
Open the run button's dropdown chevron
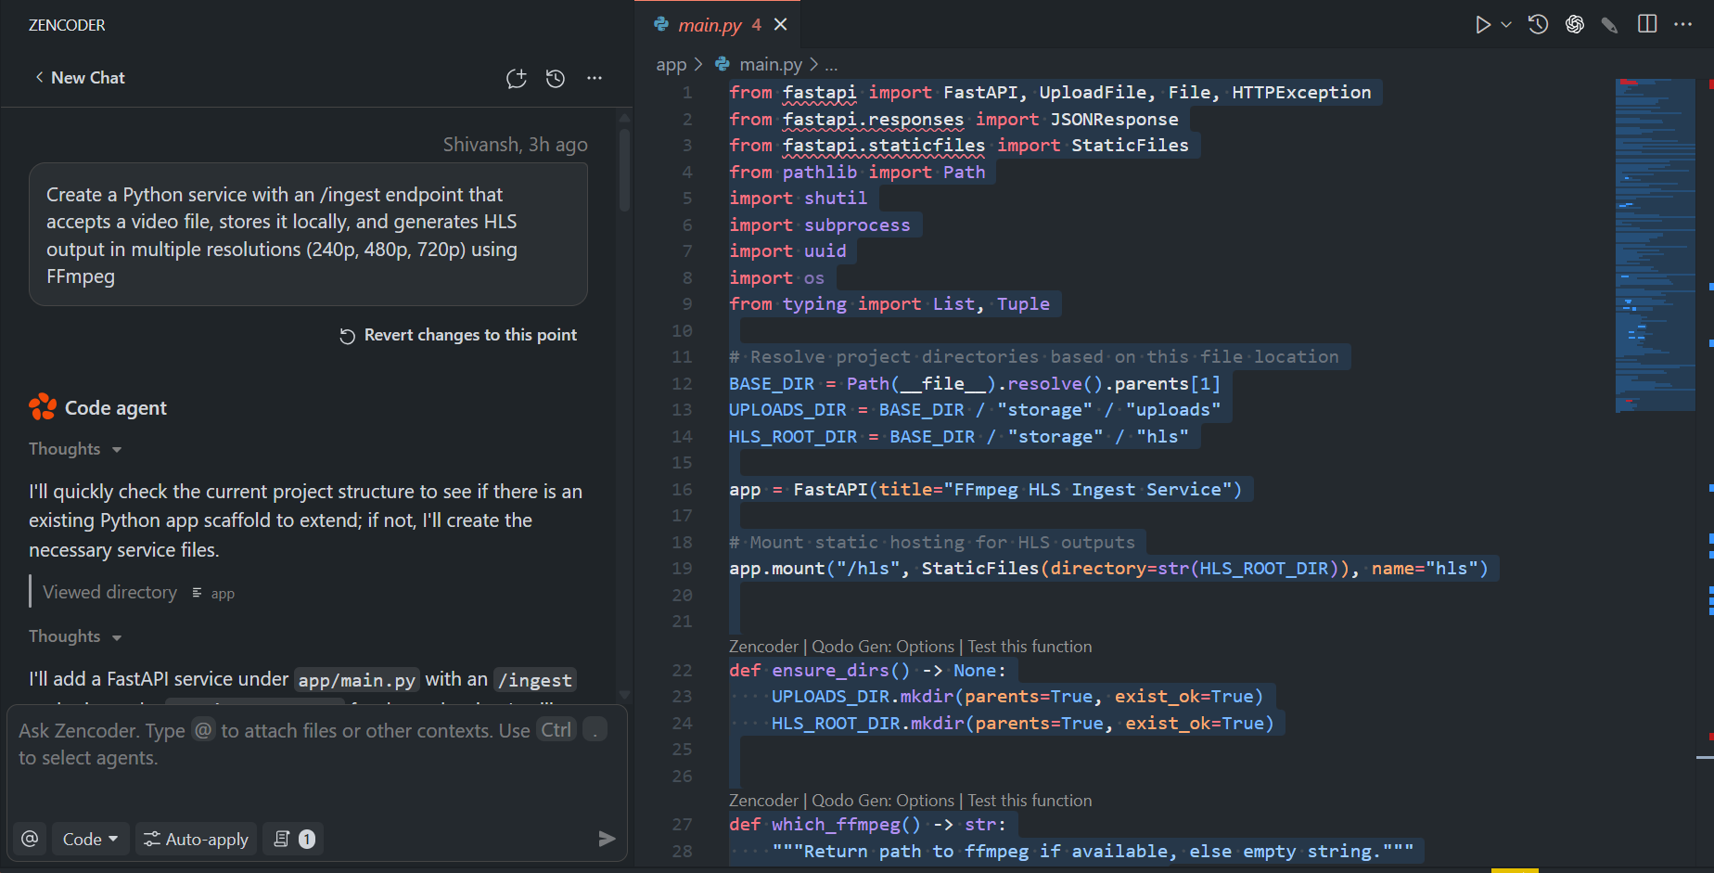tap(1504, 25)
